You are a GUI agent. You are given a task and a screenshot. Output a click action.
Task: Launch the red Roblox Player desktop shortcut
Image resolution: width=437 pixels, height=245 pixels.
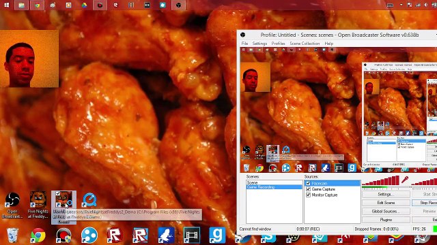(115, 235)
